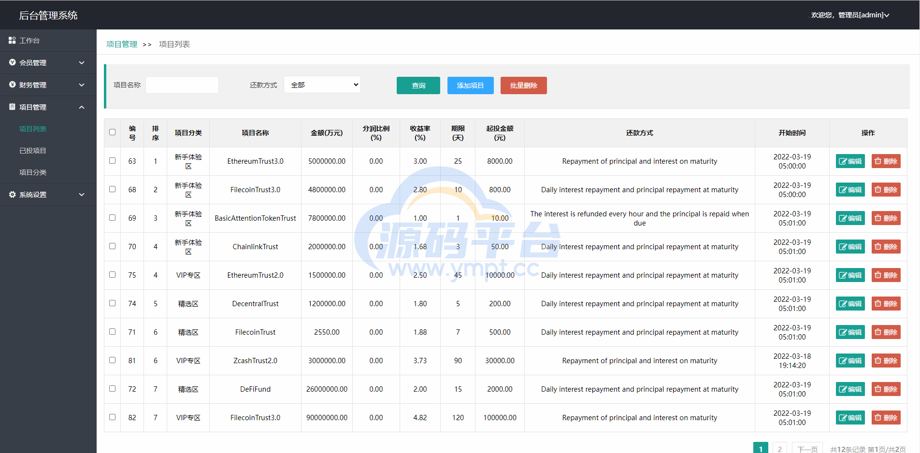Image resolution: width=920 pixels, height=453 pixels.
Task: Delete the ChainlinkTrust project row
Action: click(886, 247)
